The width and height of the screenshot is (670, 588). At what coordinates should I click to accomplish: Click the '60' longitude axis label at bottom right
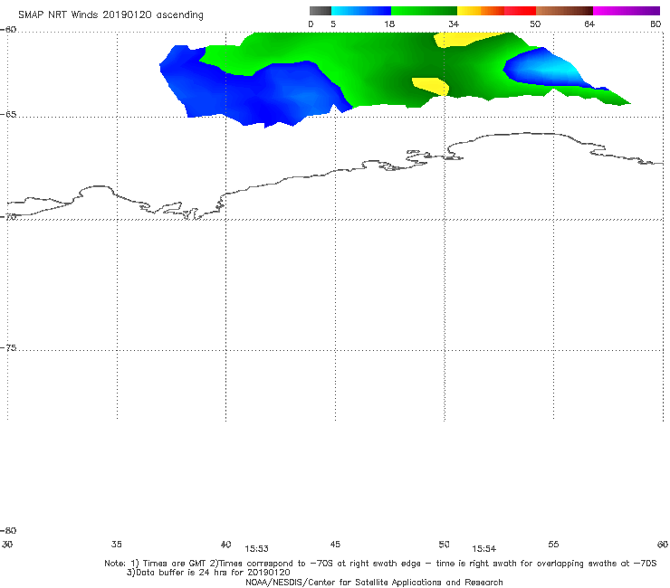click(663, 544)
